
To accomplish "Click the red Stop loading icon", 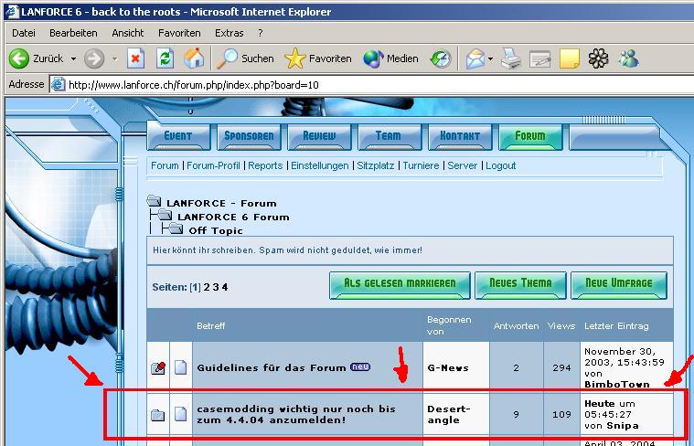I will [135, 58].
